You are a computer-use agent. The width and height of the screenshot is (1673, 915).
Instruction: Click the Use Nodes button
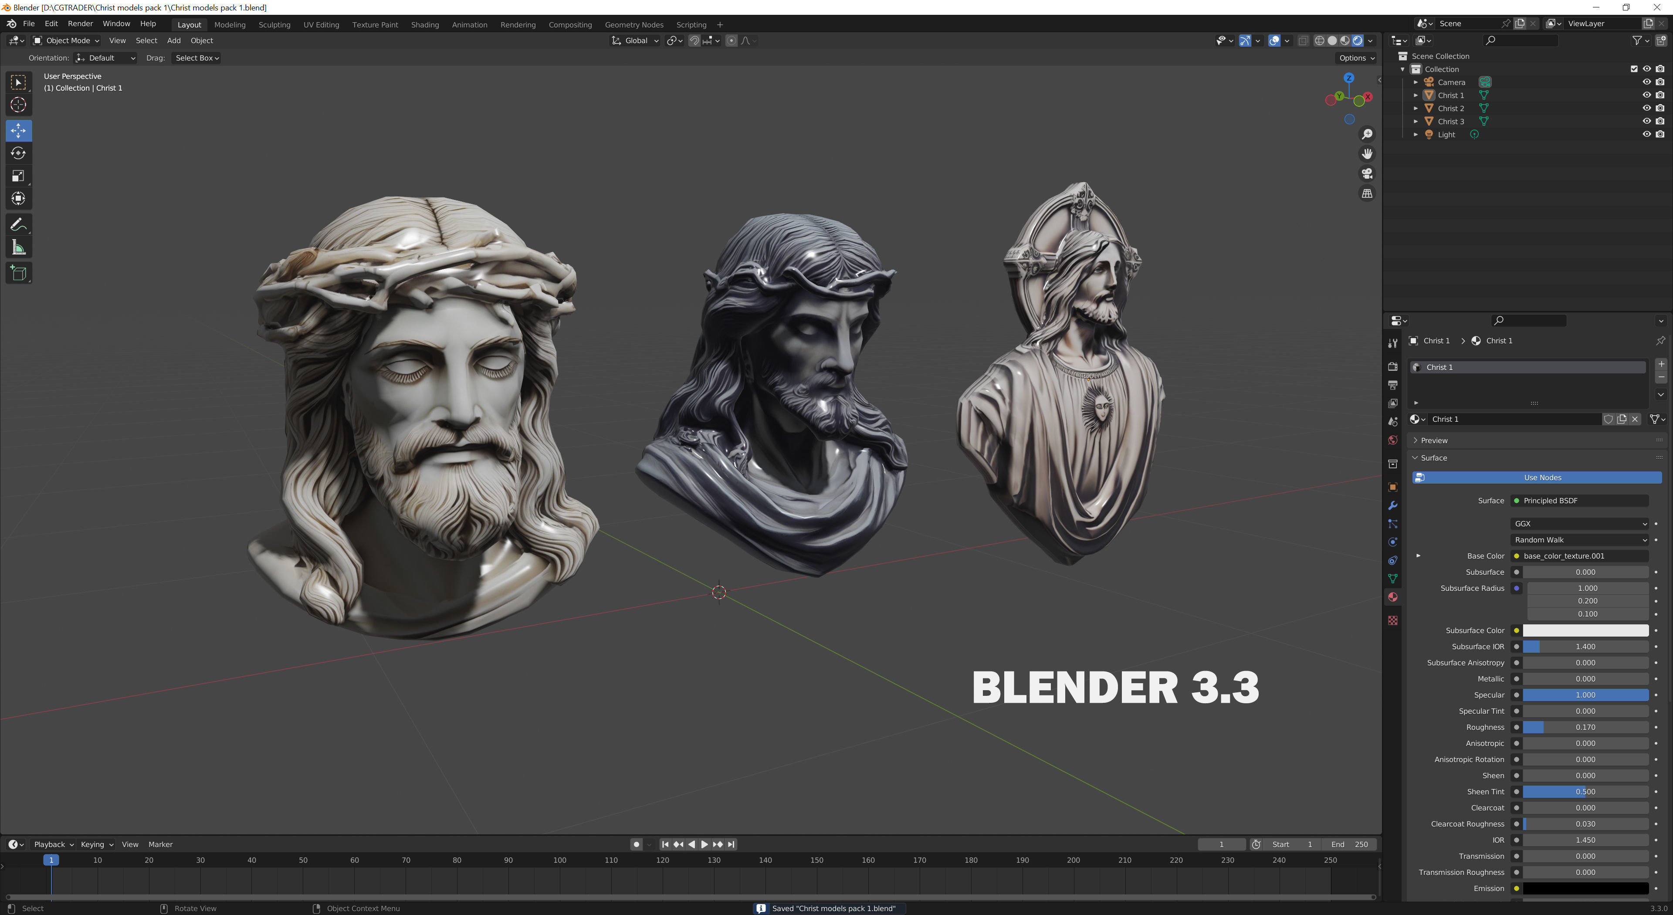(x=1537, y=477)
